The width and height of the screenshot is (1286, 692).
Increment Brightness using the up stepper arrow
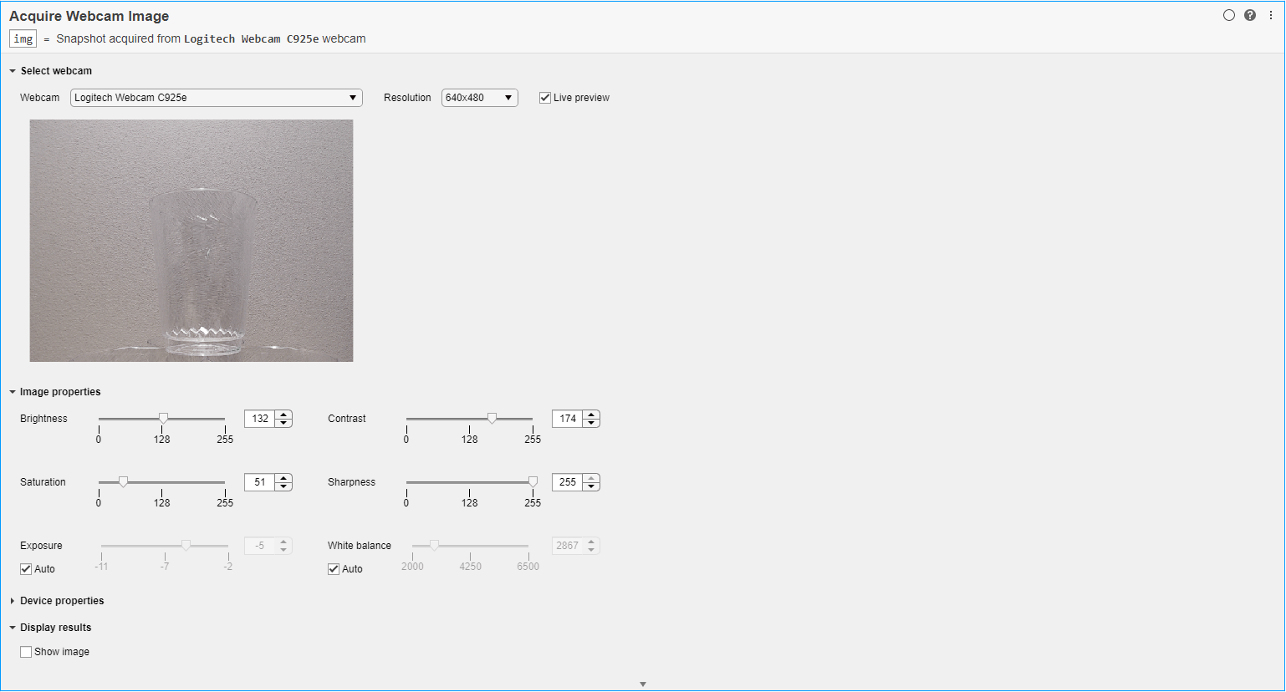(283, 415)
